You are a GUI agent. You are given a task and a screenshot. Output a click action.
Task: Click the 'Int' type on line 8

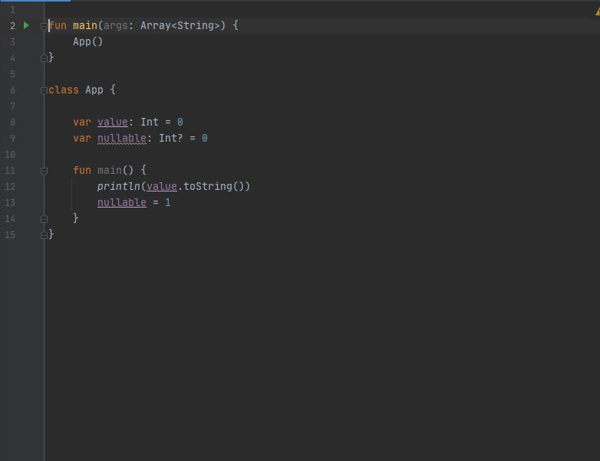tap(150, 122)
